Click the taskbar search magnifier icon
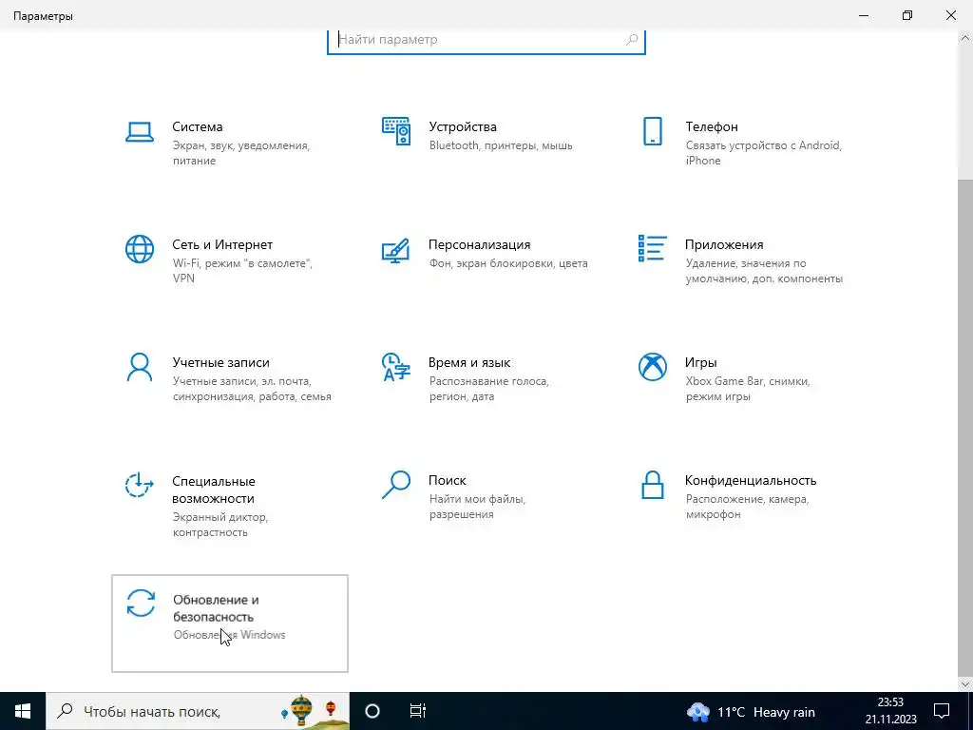This screenshot has width=973, height=730. click(65, 711)
